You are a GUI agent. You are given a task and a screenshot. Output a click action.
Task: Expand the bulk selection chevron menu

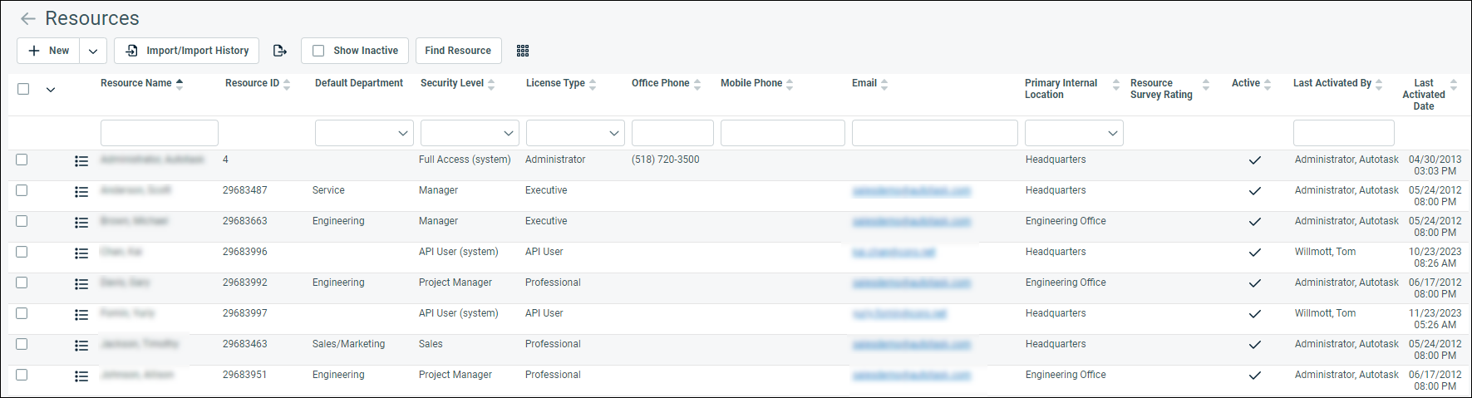coord(51,90)
